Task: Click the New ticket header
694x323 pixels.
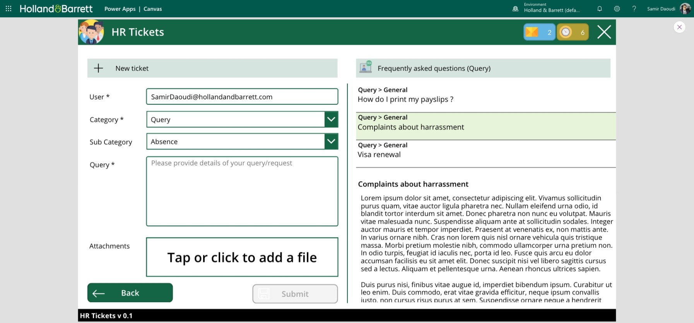Action: point(212,68)
